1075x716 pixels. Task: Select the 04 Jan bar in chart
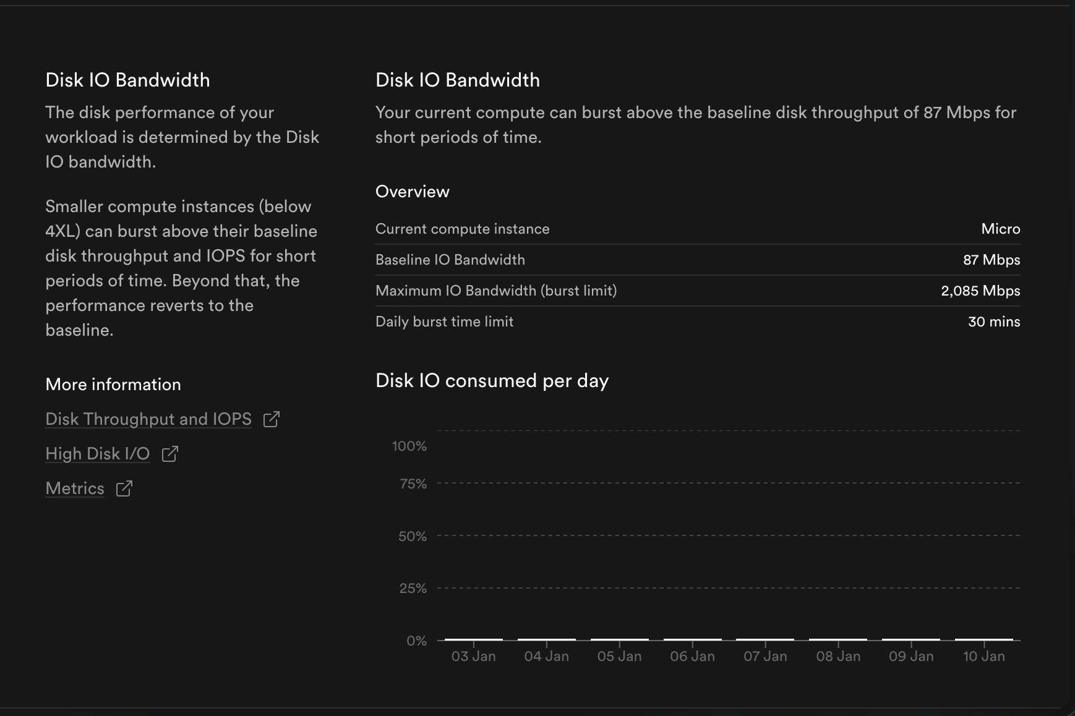tap(547, 639)
